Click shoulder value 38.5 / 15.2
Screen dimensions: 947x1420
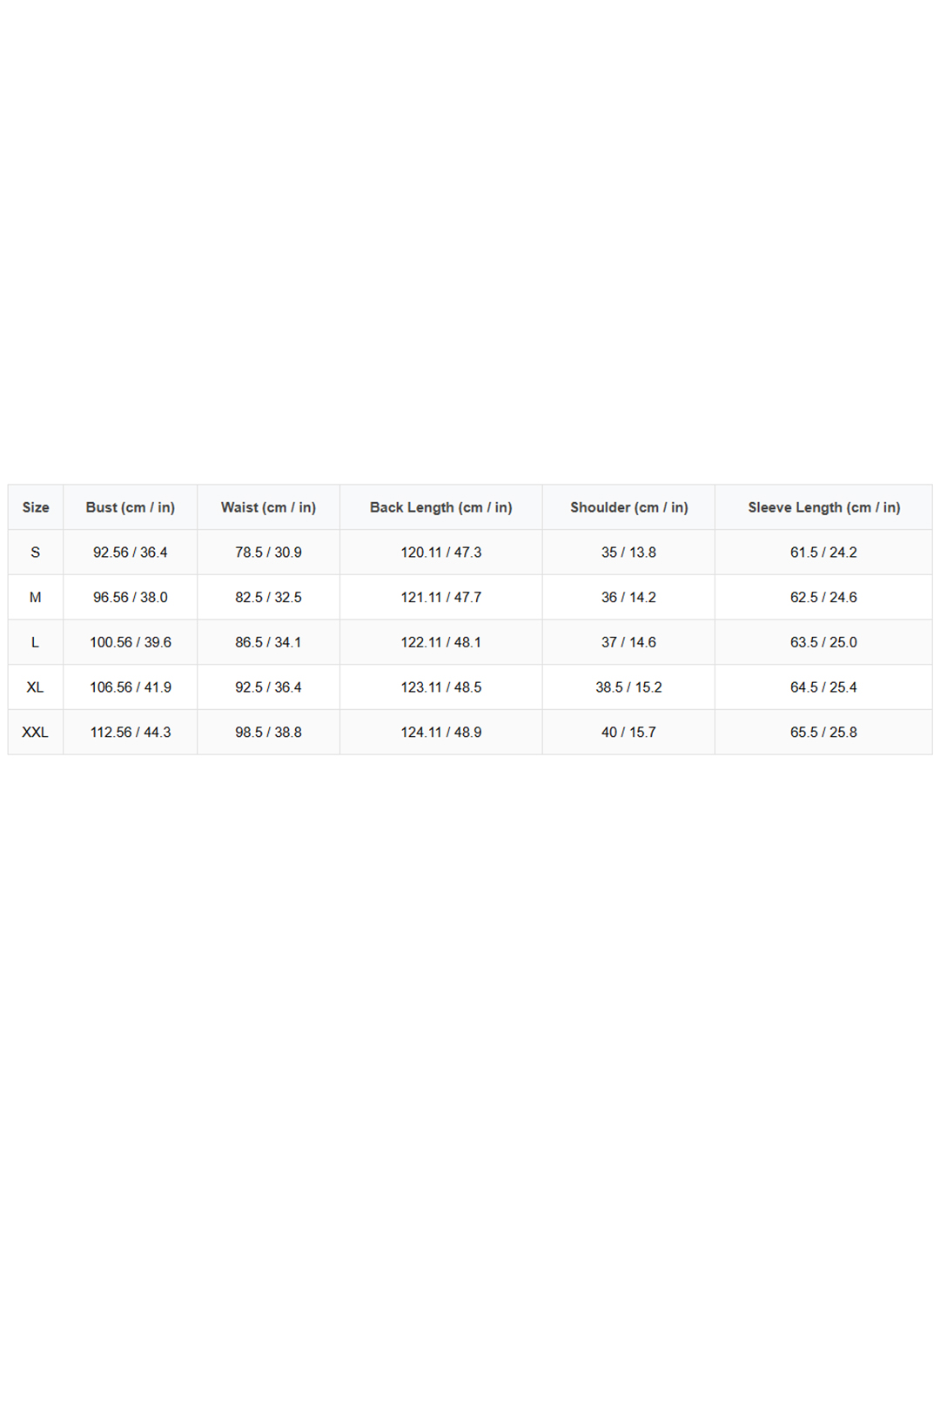pos(628,687)
